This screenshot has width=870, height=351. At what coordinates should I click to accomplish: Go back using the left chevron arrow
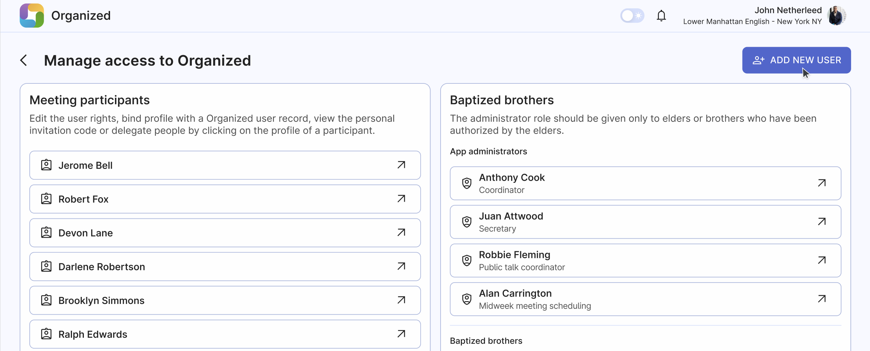24,60
